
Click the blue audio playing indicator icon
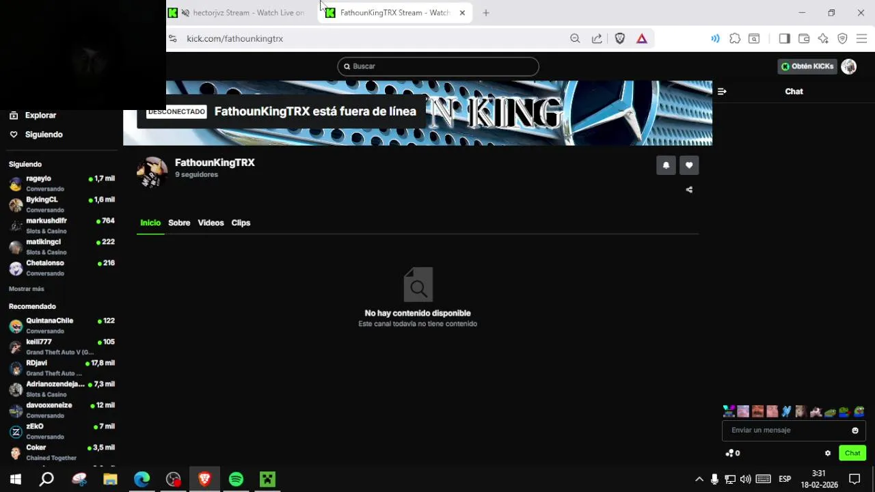pos(715,38)
